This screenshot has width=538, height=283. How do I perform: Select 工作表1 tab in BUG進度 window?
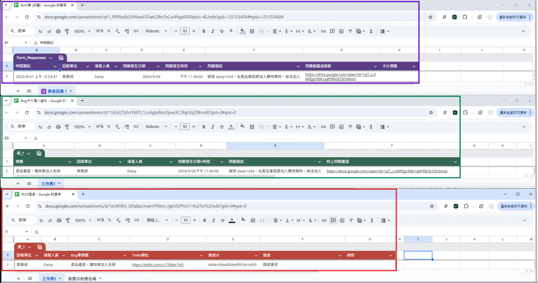point(51,279)
